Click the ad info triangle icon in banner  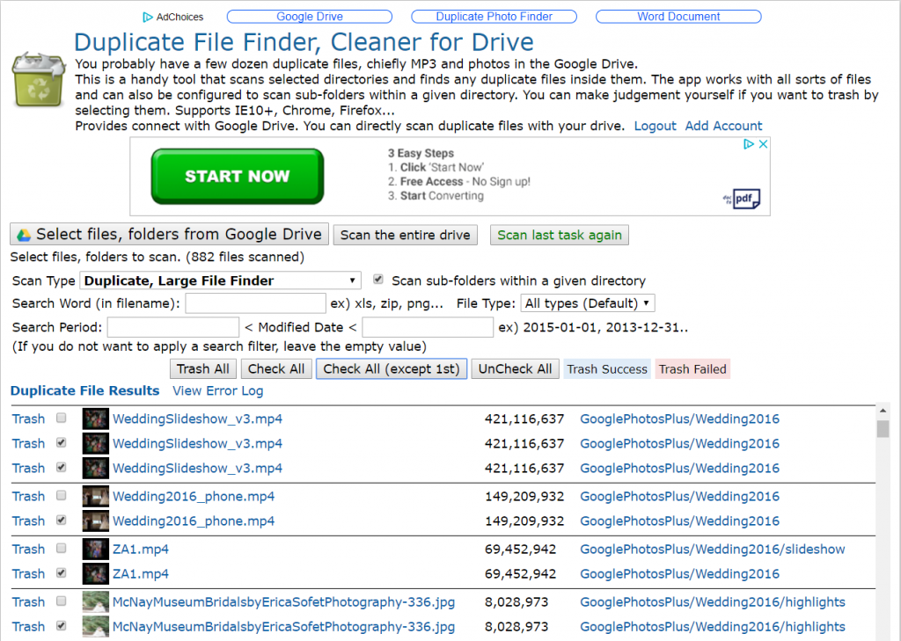pyautogui.click(x=749, y=144)
